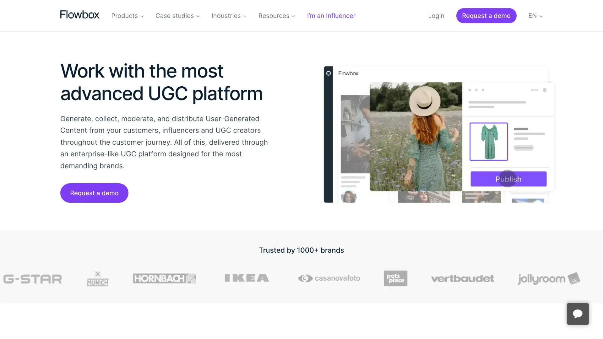Click the Flowbox logo

click(79, 14)
